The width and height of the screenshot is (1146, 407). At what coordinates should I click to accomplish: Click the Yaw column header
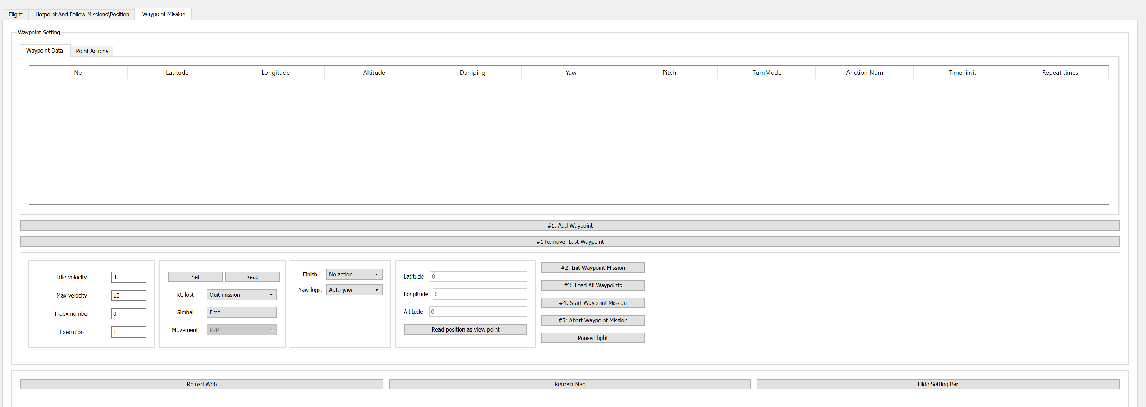click(570, 72)
